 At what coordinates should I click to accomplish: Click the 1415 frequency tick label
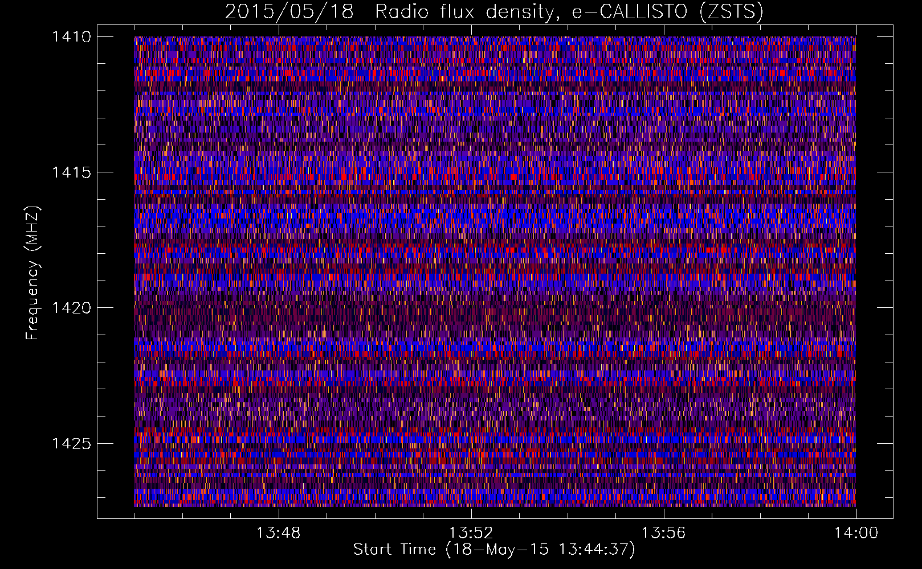(x=71, y=172)
